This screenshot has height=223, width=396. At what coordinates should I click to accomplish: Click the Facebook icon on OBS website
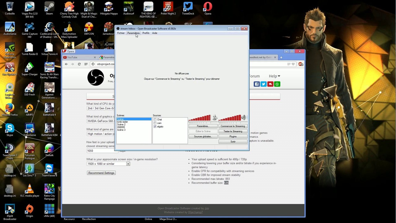pyautogui.click(x=256, y=84)
